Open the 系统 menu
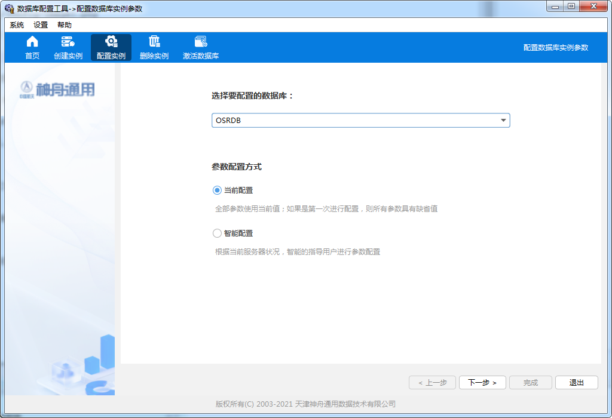The height and width of the screenshot is (418, 612). [x=17, y=25]
